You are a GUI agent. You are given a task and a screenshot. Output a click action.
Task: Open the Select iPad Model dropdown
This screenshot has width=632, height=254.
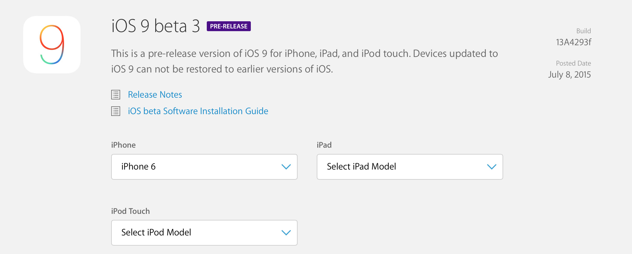coord(410,167)
